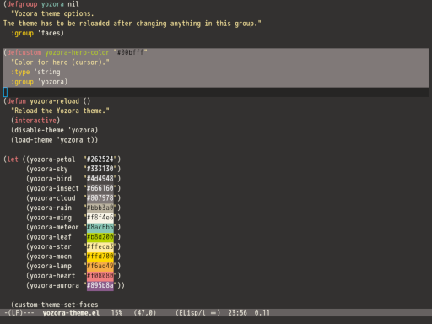Click the -(LF)--- encoding indicator

point(19,313)
